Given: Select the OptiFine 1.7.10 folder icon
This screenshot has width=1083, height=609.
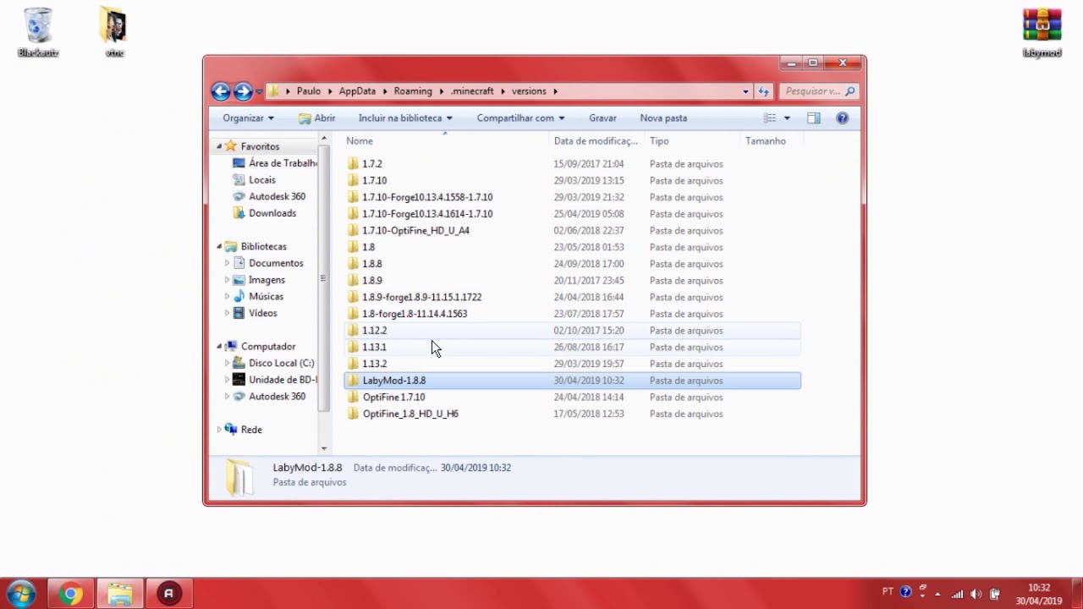Looking at the screenshot, I should coord(354,397).
